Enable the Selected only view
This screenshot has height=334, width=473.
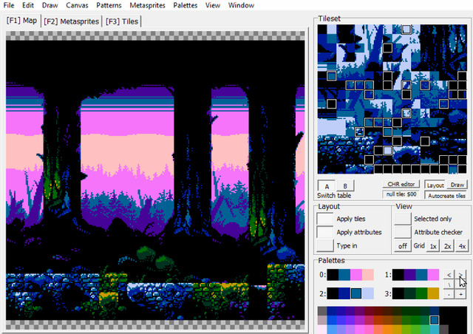(x=402, y=219)
